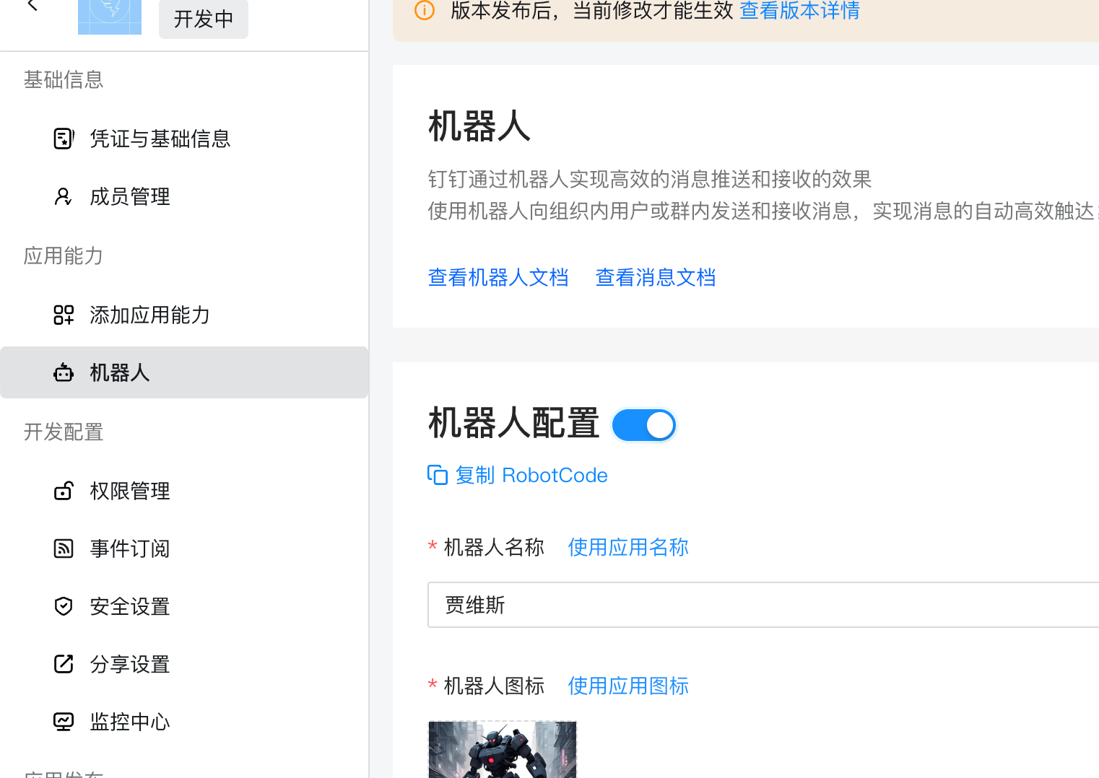Viewport: 1099px width, 778px height.
Task: Navigate to 机器人 in the sidebar menu
Action: point(119,372)
